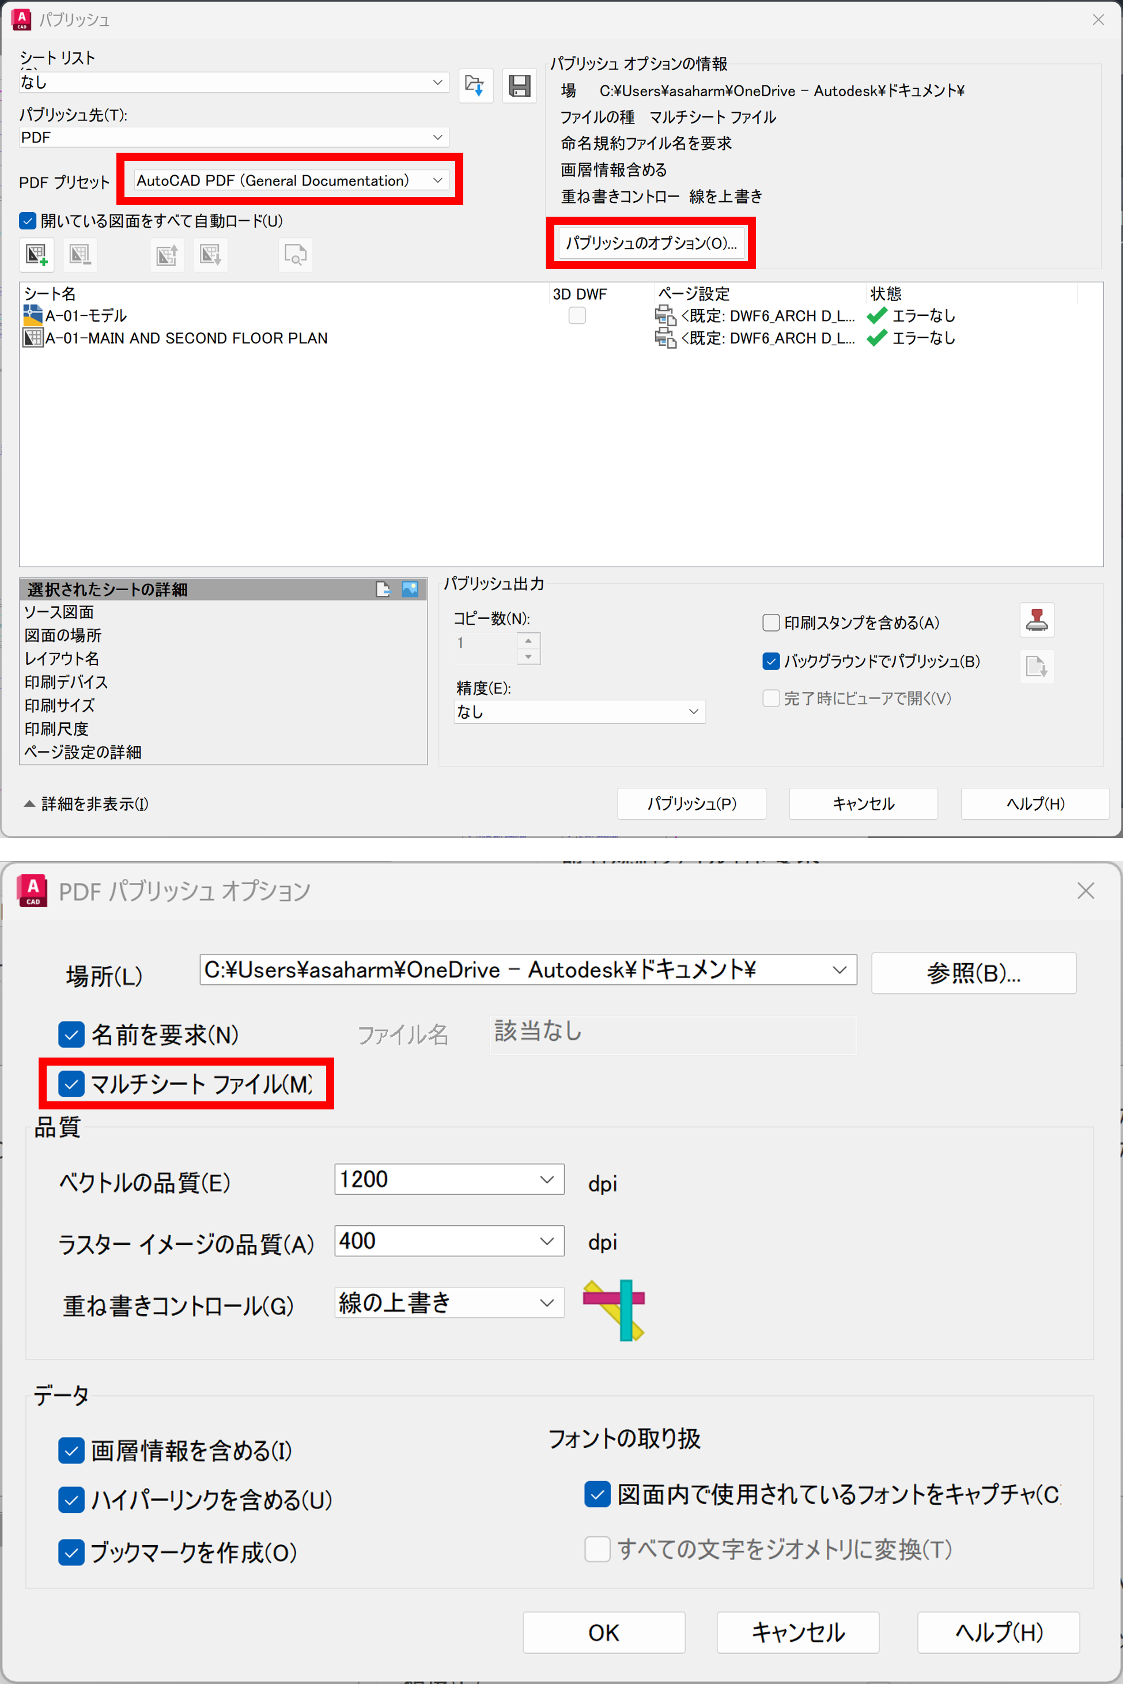
Task: Click キャンセル in the パブリッシュ dialog
Action: pyautogui.click(x=863, y=804)
